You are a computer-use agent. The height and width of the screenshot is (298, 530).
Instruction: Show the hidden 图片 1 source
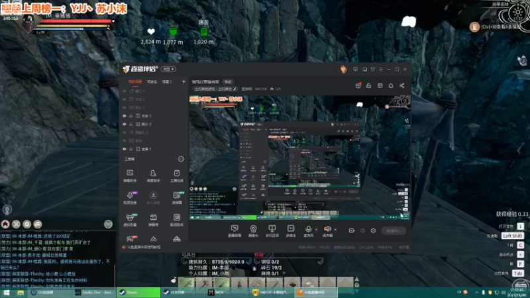point(125,107)
